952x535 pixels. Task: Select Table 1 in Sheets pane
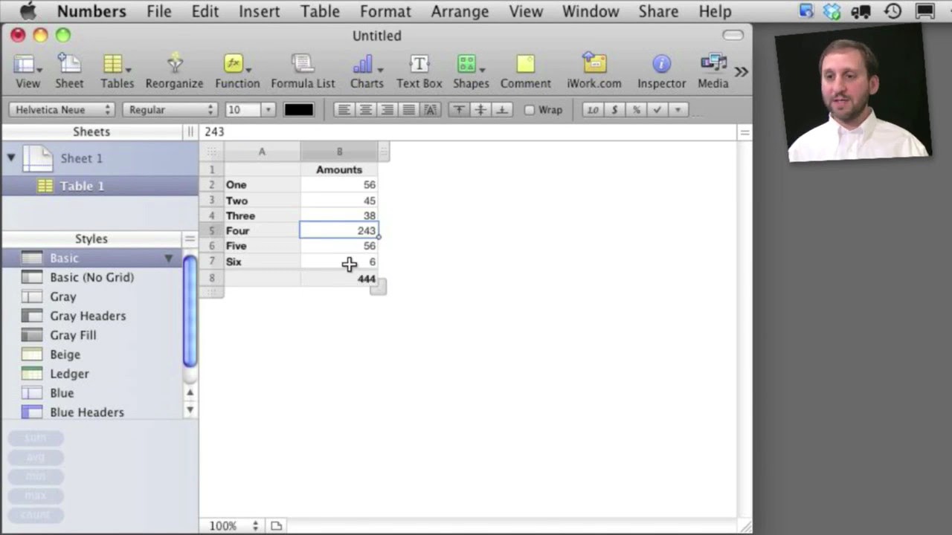[100, 186]
